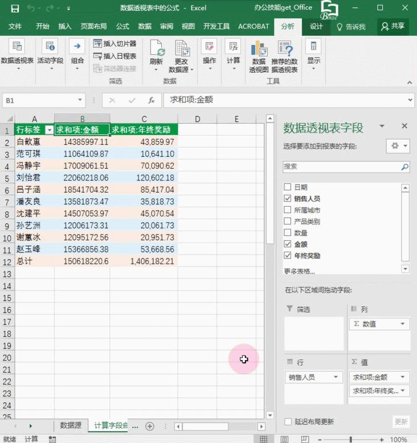The height and width of the screenshot is (443, 417).
Task: Uncheck the 销售人员 field checkbox
Action: 288,199
